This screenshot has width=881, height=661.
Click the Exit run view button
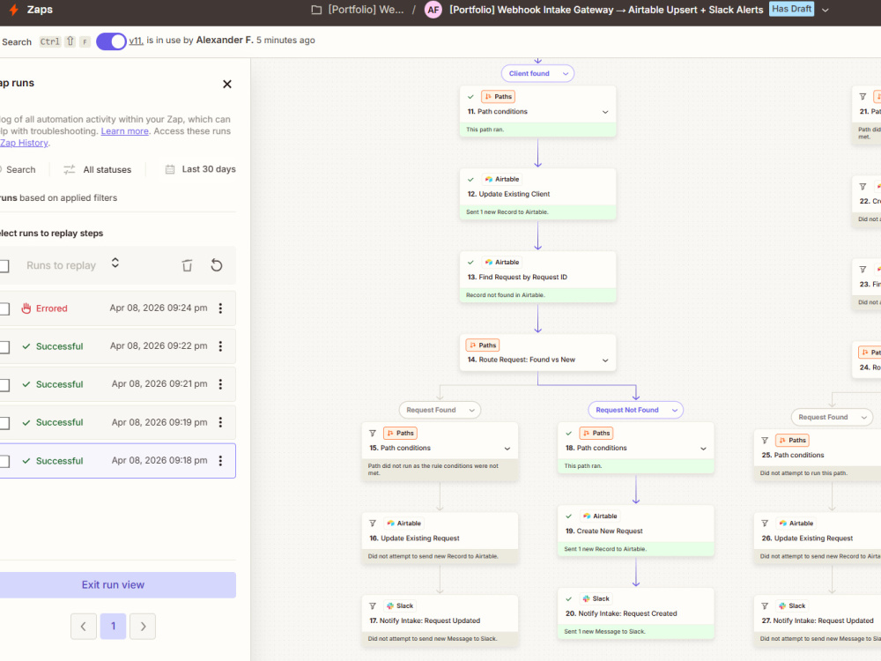[x=113, y=584]
